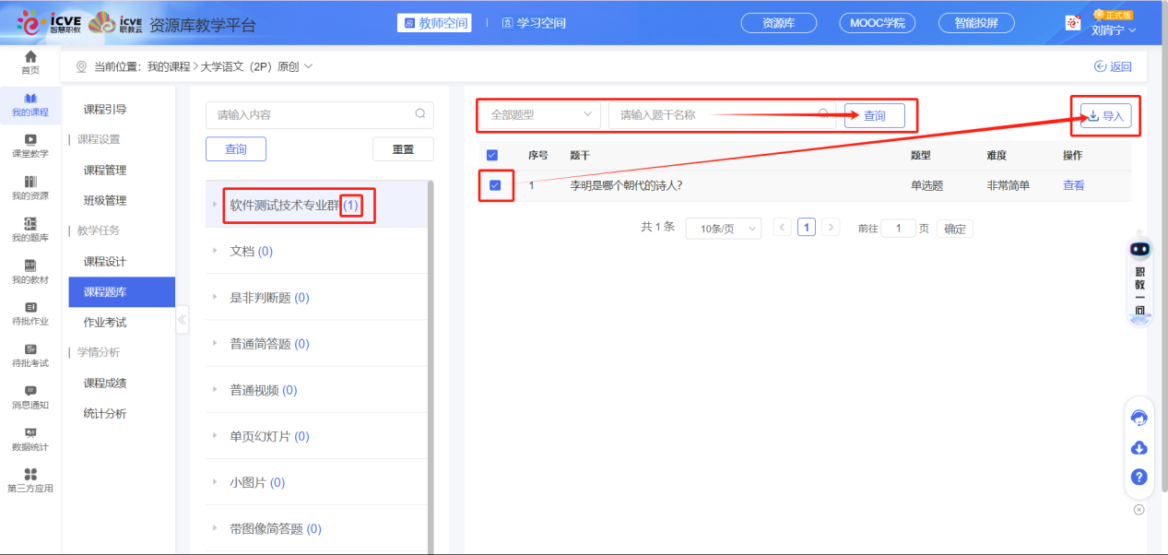Open the 10条/页 page size dropdown
This screenshot has width=1168, height=555.
point(723,228)
